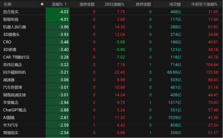Click the -4.01 change value
Viewport: 223px width, 138px height.
(64, 19)
